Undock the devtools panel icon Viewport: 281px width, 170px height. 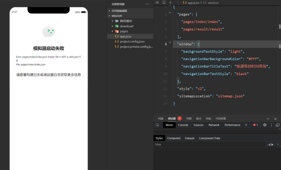tap(278, 125)
